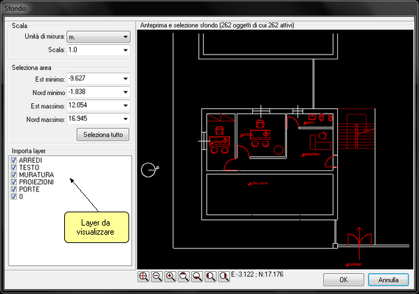
Task: Click the zoom out magnifier icon
Action: [x=156, y=277]
